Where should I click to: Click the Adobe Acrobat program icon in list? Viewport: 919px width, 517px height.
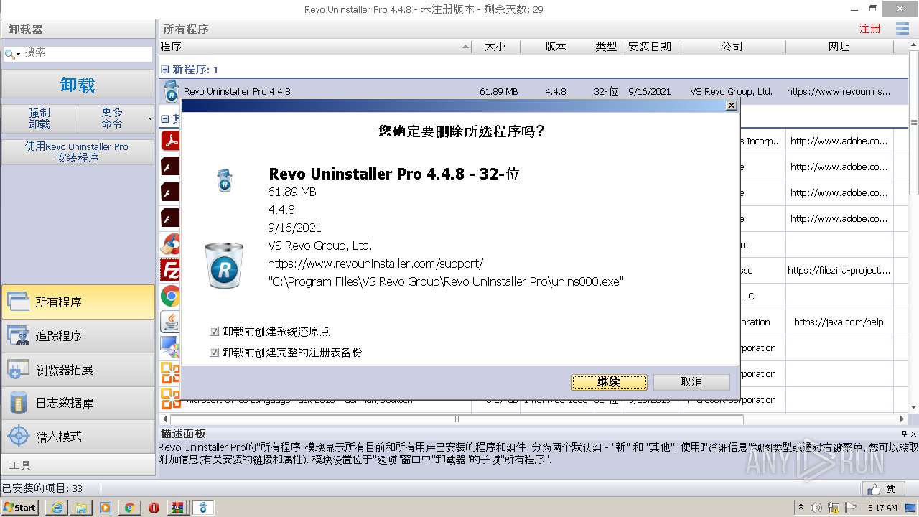170,141
